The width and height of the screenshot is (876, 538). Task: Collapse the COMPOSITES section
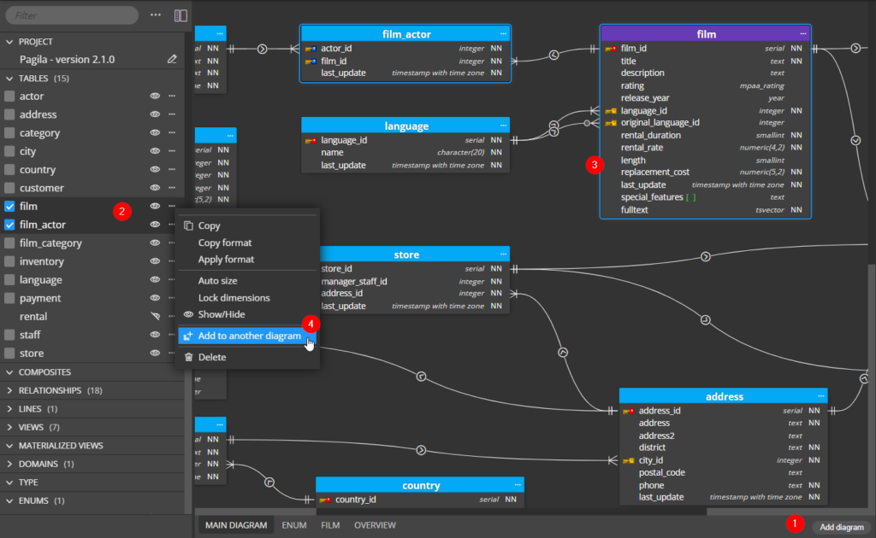pyautogui.click(x=9, y=371)
